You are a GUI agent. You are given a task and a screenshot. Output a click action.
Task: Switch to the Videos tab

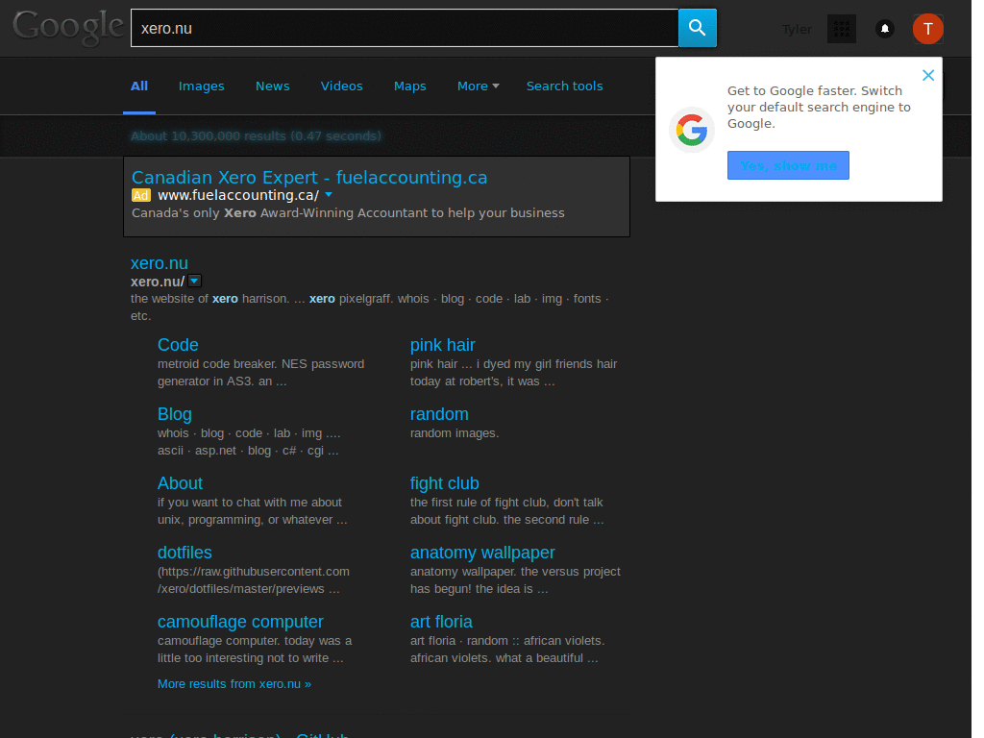pyautogui.click(x=341, y=86)
